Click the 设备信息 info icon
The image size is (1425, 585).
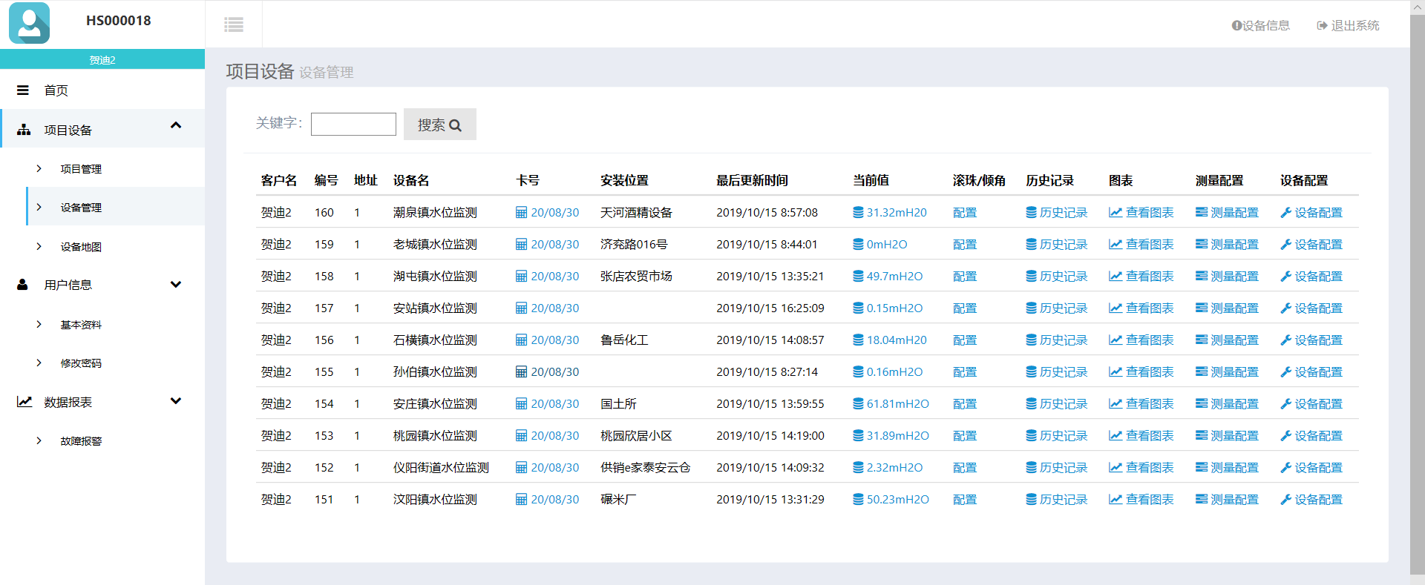tap(1236, 26)
